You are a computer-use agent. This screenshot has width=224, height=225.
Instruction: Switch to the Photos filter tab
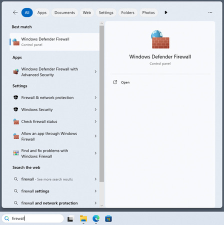148,12
